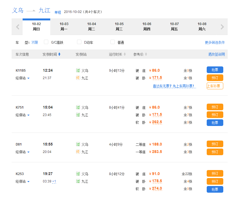Click D81 duration 4小时9分
Viewport: 231px width, 199px height.
click(x=116, y=144)
